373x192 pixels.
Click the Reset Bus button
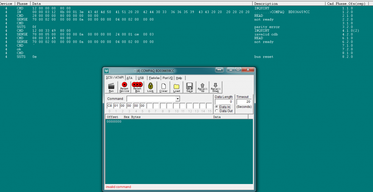pyautogui.click(x=137, y=87)
